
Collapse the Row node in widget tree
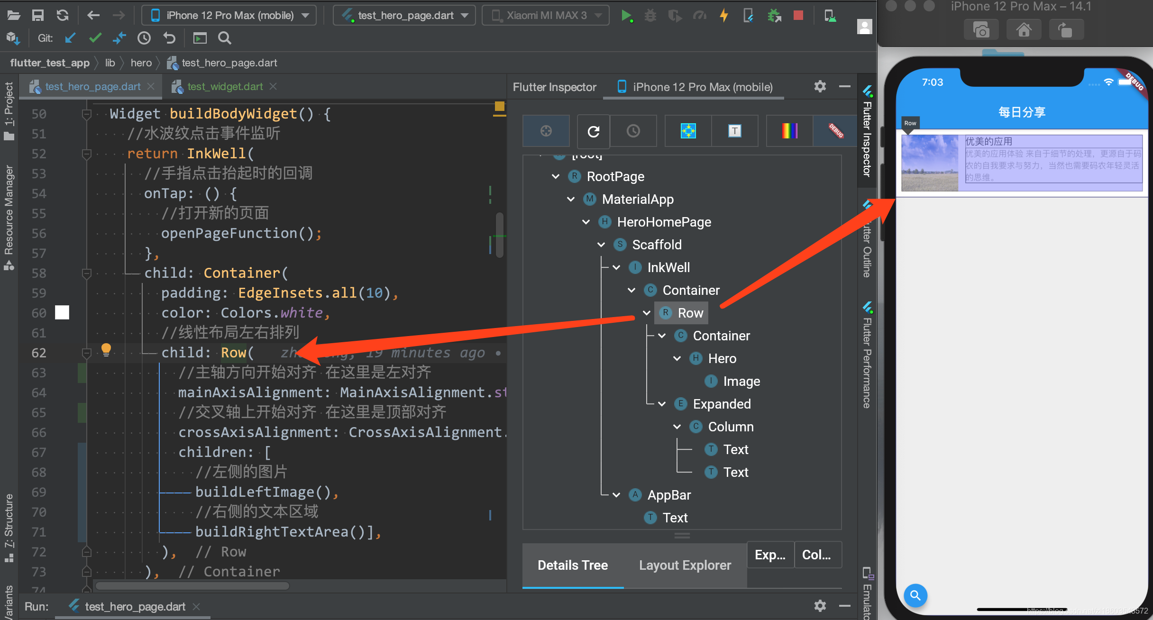[x=647, y=313]
